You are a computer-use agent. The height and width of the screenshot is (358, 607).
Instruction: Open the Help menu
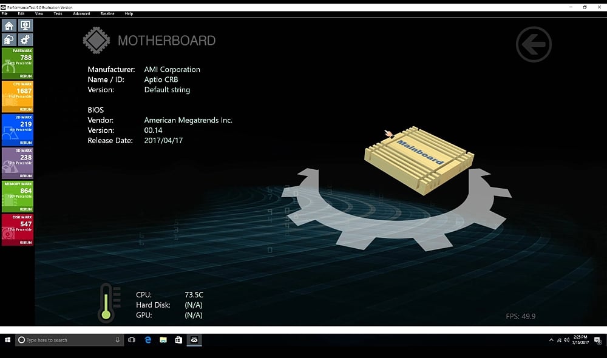pos(129,13)
